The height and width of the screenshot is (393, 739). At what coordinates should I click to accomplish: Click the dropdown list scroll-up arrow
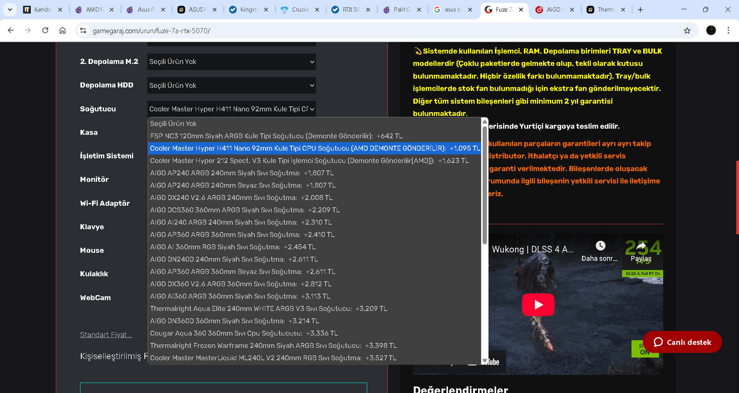(485, 121)
